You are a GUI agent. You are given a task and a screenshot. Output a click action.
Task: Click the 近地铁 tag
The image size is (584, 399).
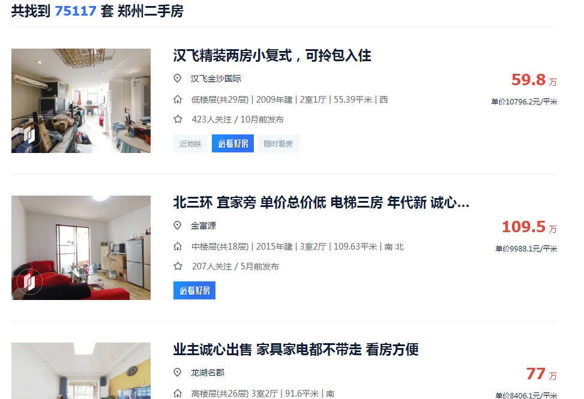pyautogui.click(x=190, y=143)
